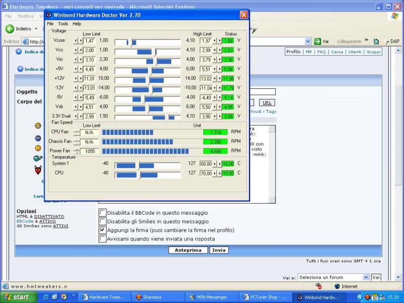The height and width of the screenshot is (303, 404).
Task: Click Internet Explorer quick launch icon
Action: [46, 297]
